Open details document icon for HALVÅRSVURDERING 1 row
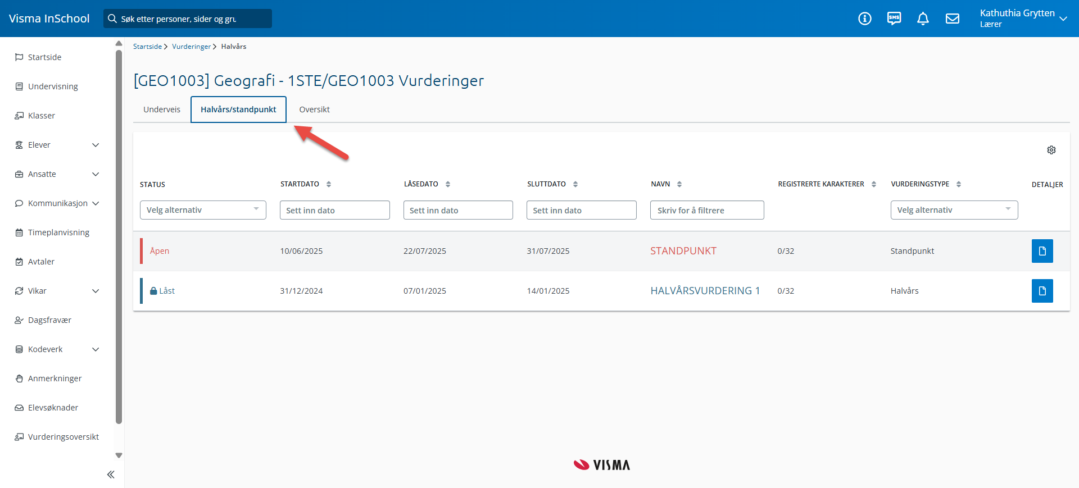The image size is (1079, 488). tap(1042, 291)
